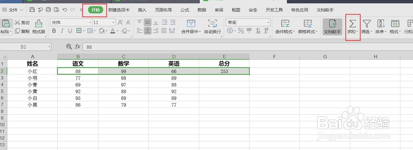Decrease decimal places icon
Image resolution: width=413 pixels, height=150 pixels.
pyautogui.click(x=266, y=31)
